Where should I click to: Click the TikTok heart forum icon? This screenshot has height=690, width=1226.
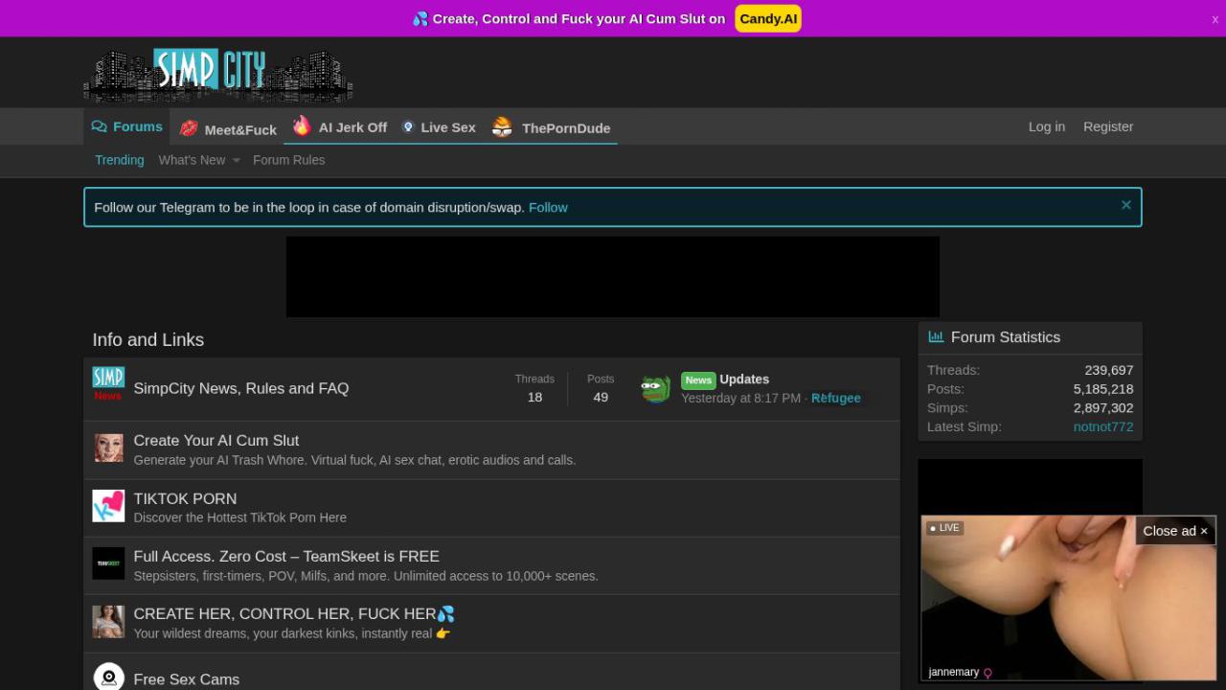point(108,506)
